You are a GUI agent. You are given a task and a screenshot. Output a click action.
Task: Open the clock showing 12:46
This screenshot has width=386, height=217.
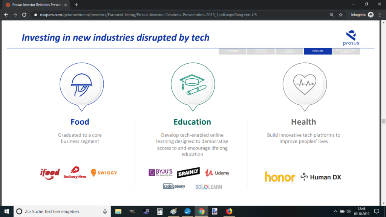[x=361, y=211]
